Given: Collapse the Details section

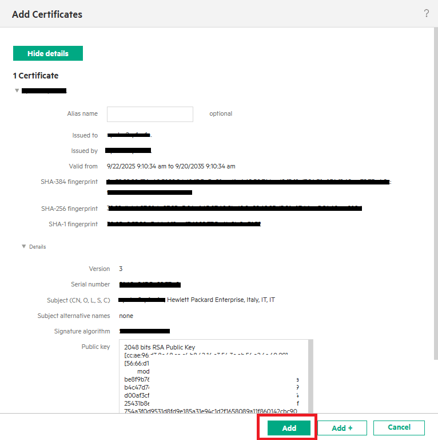Looking at the screenshot, I should 24,246.
